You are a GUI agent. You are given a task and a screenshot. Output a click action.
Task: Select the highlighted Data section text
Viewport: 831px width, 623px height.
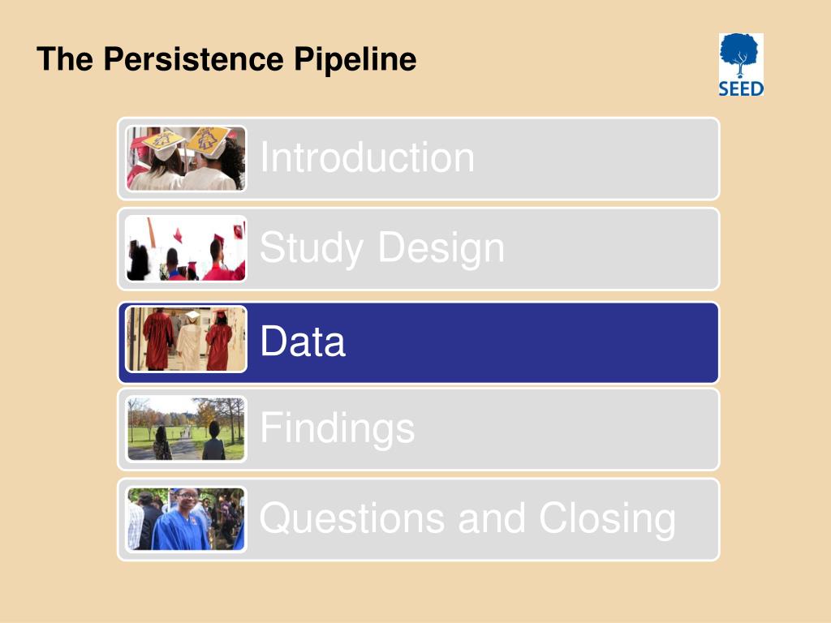click(303, 341)
